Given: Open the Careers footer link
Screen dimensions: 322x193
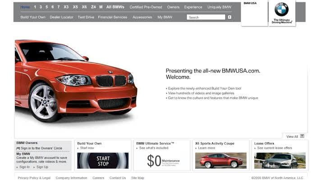Looking at the screenshot, I should pos(98,178).
